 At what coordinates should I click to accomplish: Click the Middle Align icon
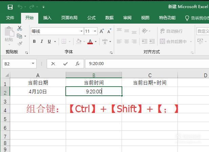tap(127, 31)
